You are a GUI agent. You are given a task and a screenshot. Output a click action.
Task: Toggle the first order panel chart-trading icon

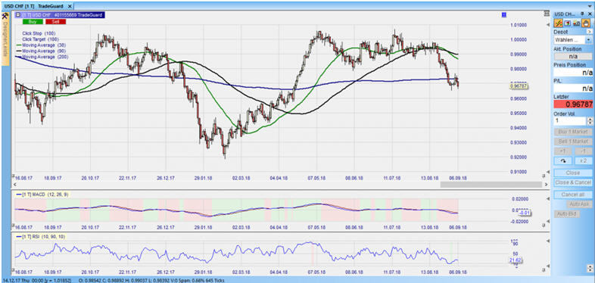coord(559,23)
